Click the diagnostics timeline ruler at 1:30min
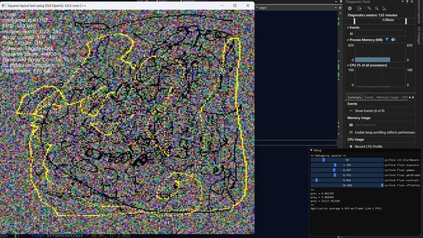 388,20
